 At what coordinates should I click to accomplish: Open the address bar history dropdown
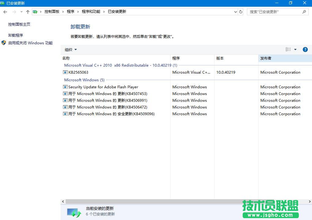click(x=235, y=12)
